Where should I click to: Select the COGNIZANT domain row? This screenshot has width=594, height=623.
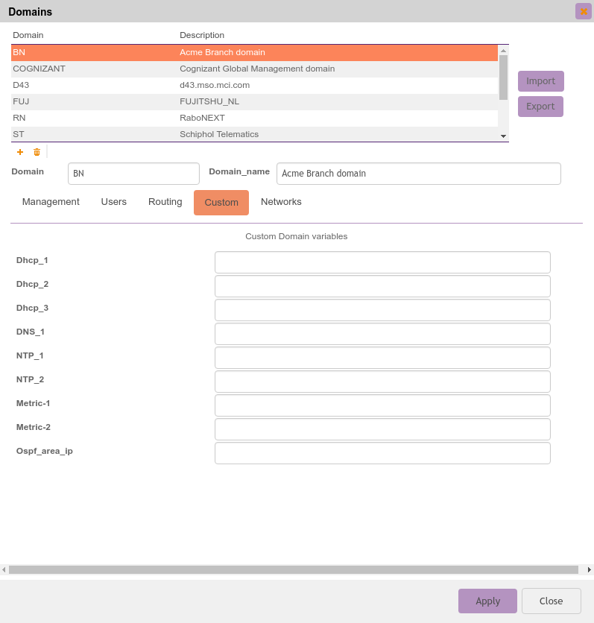click(x=253, y=69)
